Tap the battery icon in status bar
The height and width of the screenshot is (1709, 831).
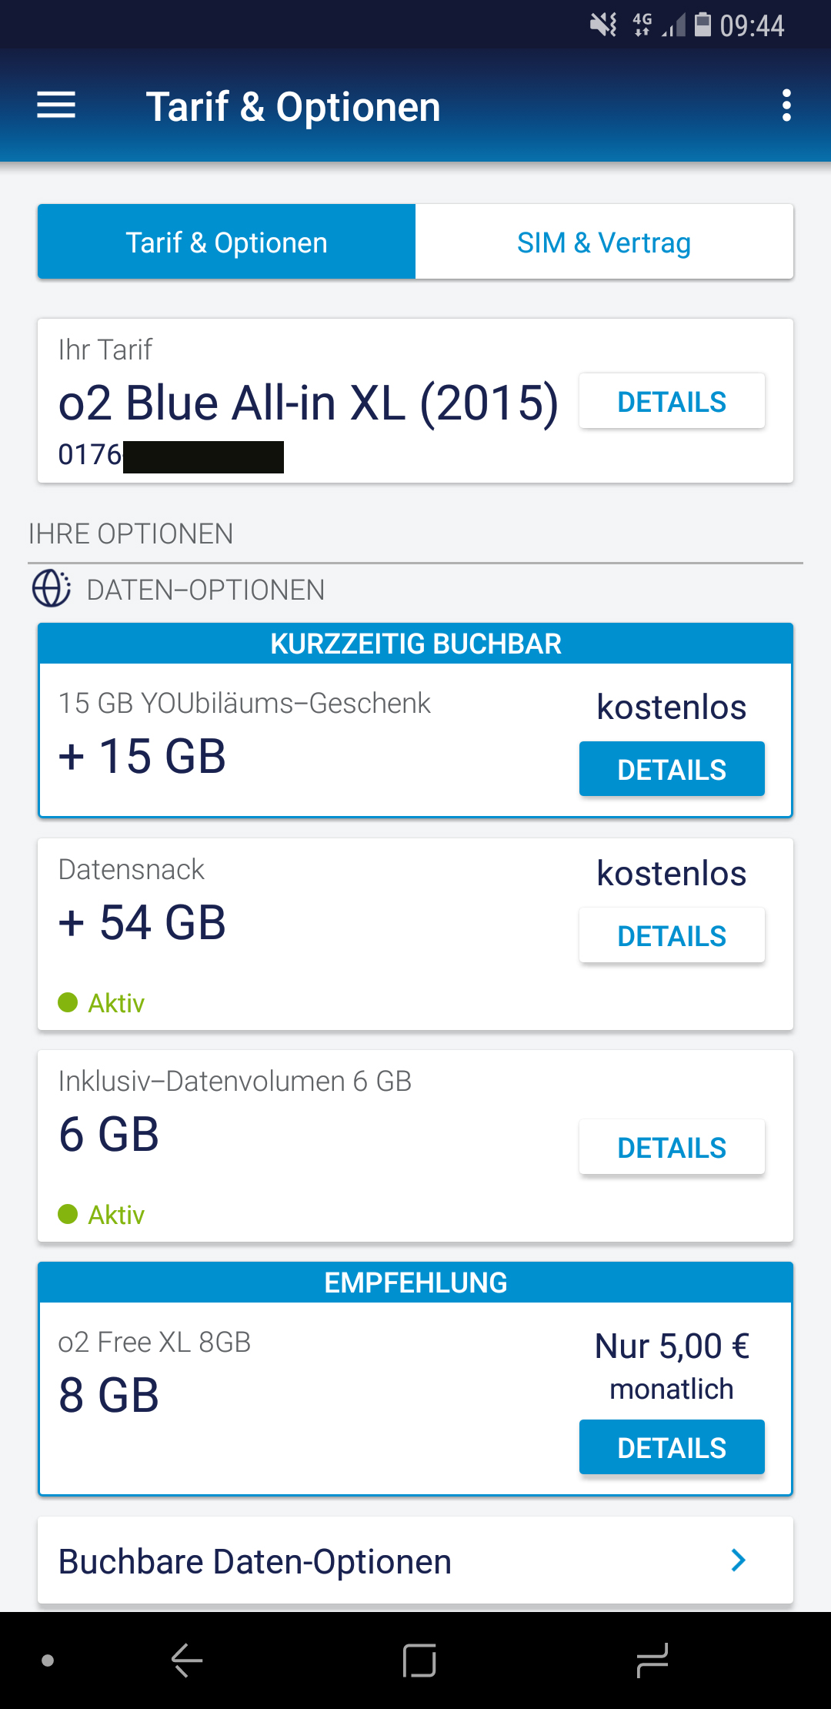pyautogui.click(x=703, y=25)
